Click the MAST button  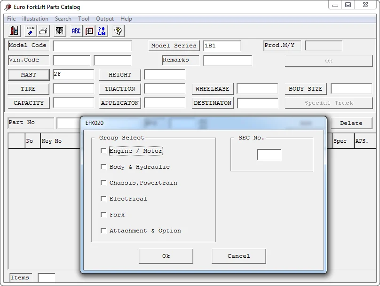(x=29, y=75)
